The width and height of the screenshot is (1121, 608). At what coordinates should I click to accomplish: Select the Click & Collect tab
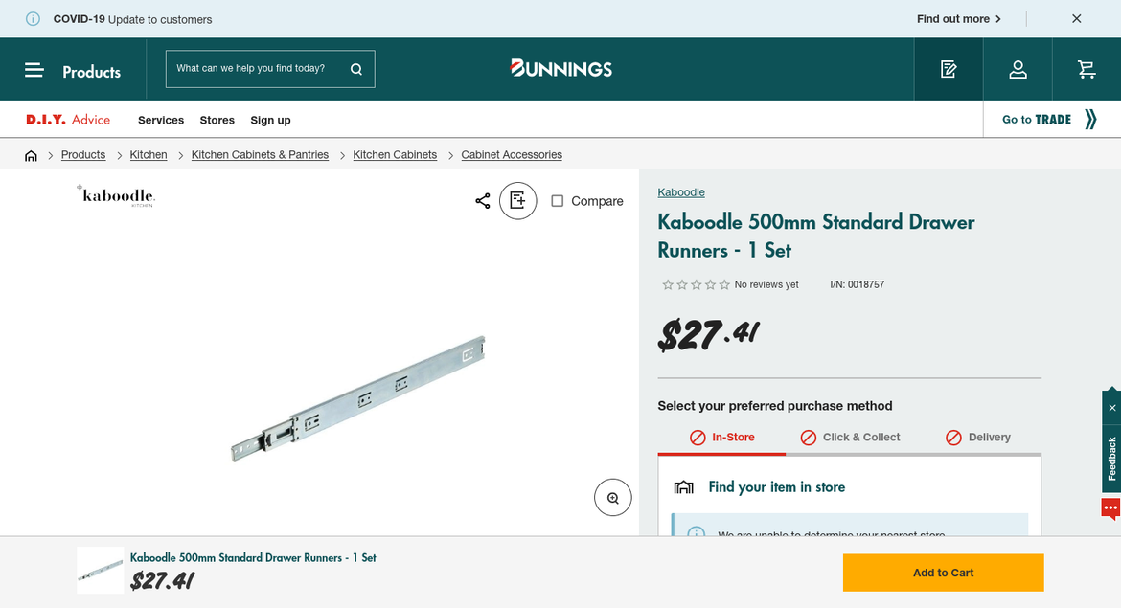[851, 438]
